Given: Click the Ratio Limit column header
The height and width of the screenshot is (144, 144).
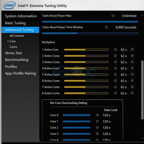Looking at the screenshot, I should tap(111, 110).
